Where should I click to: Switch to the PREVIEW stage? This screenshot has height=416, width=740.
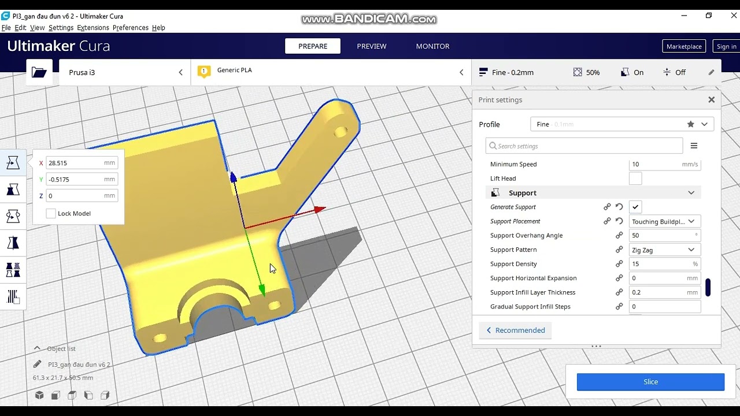click(372, 46)
